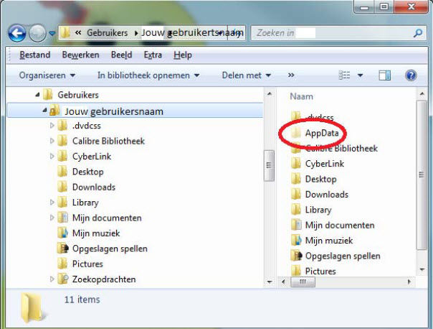
Task: Open the Bewerken menu
Action: (x=80, y=55)
